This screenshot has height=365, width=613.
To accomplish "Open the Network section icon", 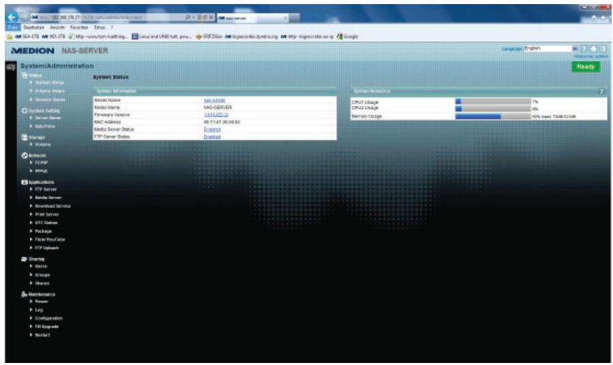I will tap(24, 156).
